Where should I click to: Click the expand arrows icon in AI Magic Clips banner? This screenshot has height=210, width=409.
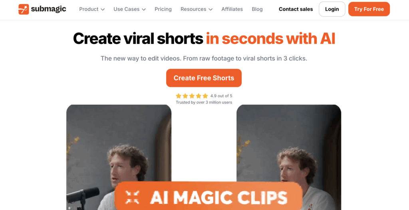click(x=132, y=197)
